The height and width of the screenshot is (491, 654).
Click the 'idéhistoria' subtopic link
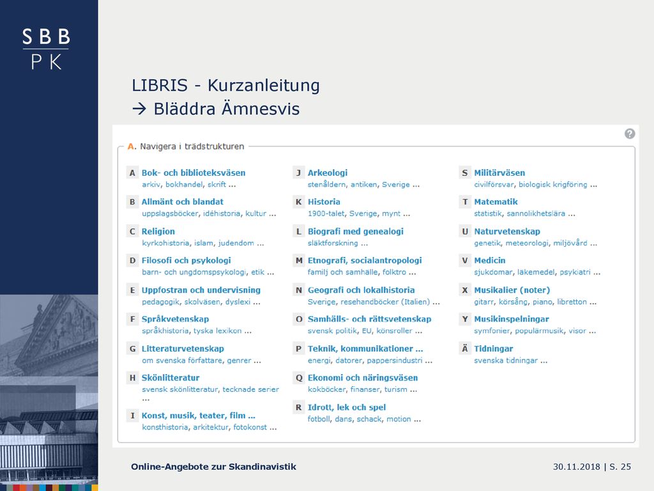(222, 214)
